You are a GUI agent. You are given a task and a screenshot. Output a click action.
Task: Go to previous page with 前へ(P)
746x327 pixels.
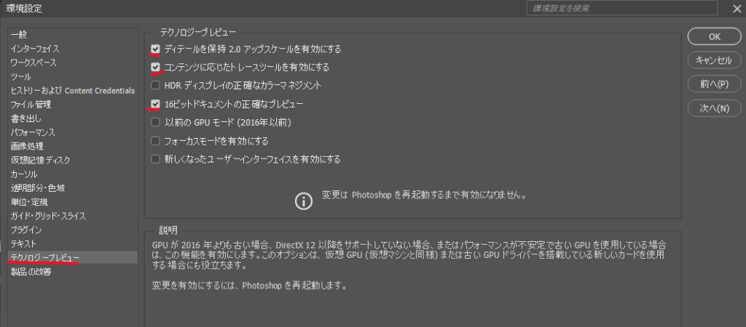pos(713,84)
